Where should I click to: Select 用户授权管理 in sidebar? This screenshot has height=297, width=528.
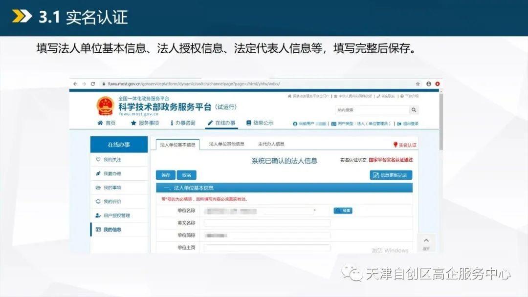pyautogui.click(x=119, y=215)
